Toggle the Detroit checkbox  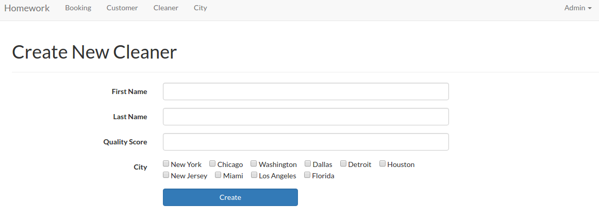point(343,164)
